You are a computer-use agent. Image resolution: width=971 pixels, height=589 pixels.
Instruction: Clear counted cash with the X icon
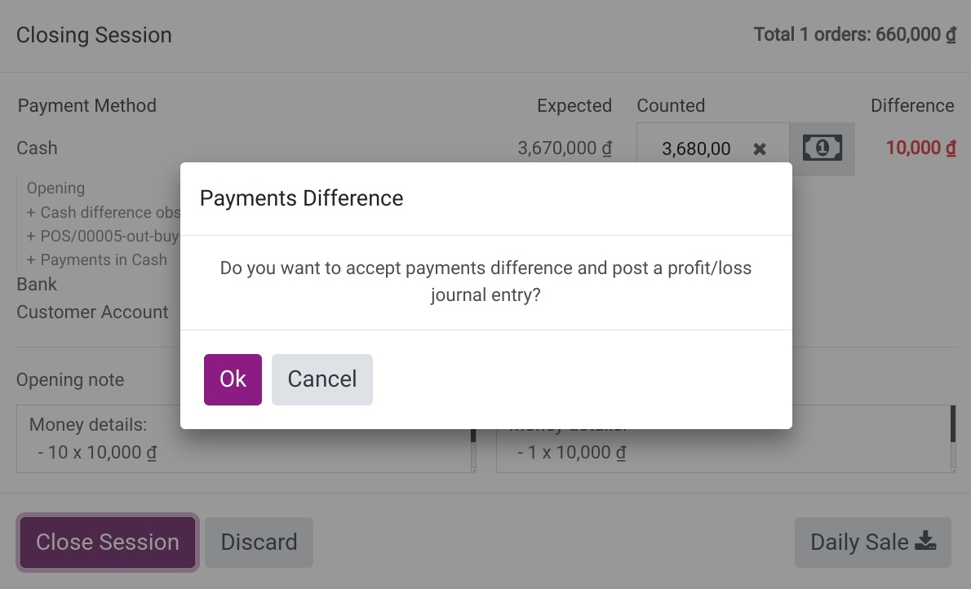pos(760,148)
